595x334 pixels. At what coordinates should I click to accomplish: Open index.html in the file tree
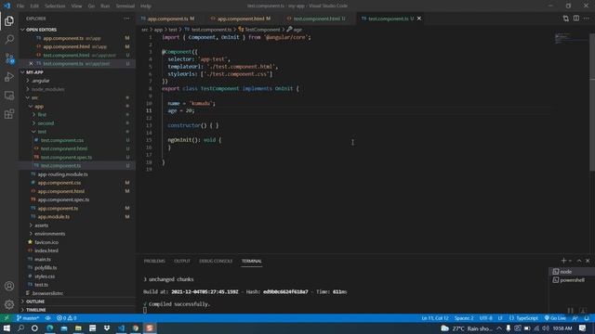[x=46, y=250]
